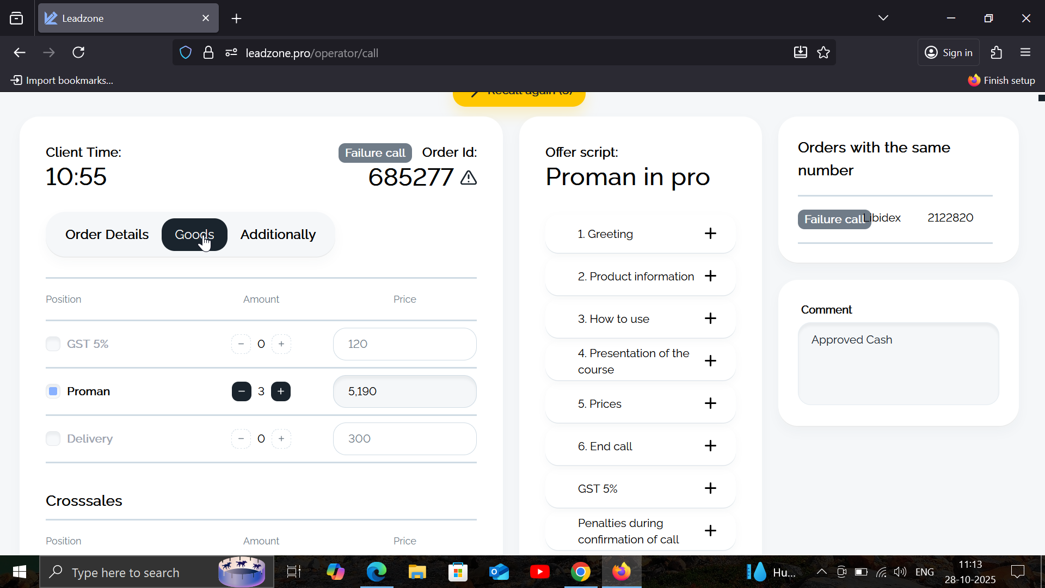This screenshot has height=588, width=1045.
Task: Check the Delivery checkbox
Action: [53, 439]
